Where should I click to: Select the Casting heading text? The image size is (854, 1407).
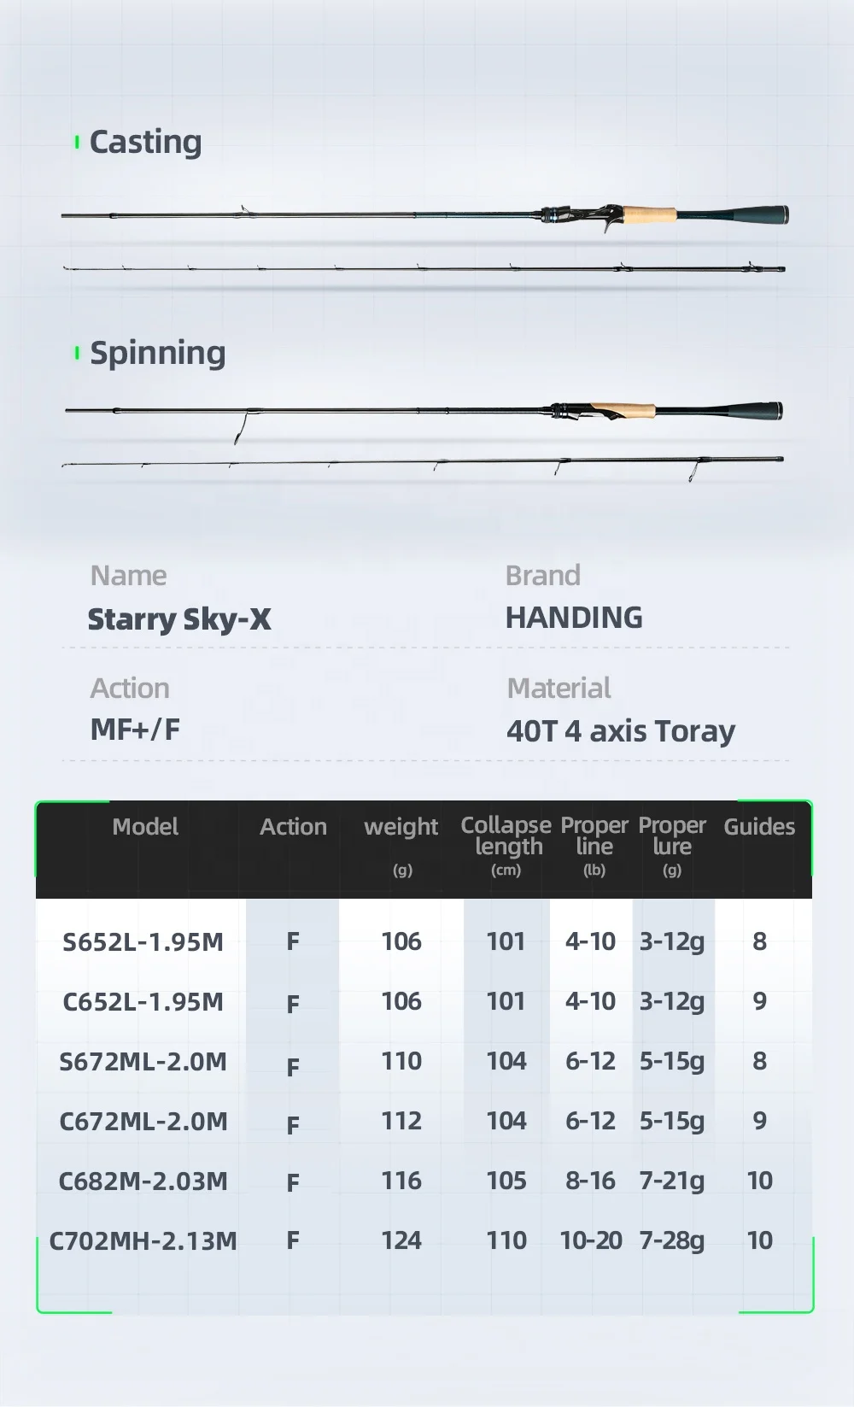tap(145, 142)
